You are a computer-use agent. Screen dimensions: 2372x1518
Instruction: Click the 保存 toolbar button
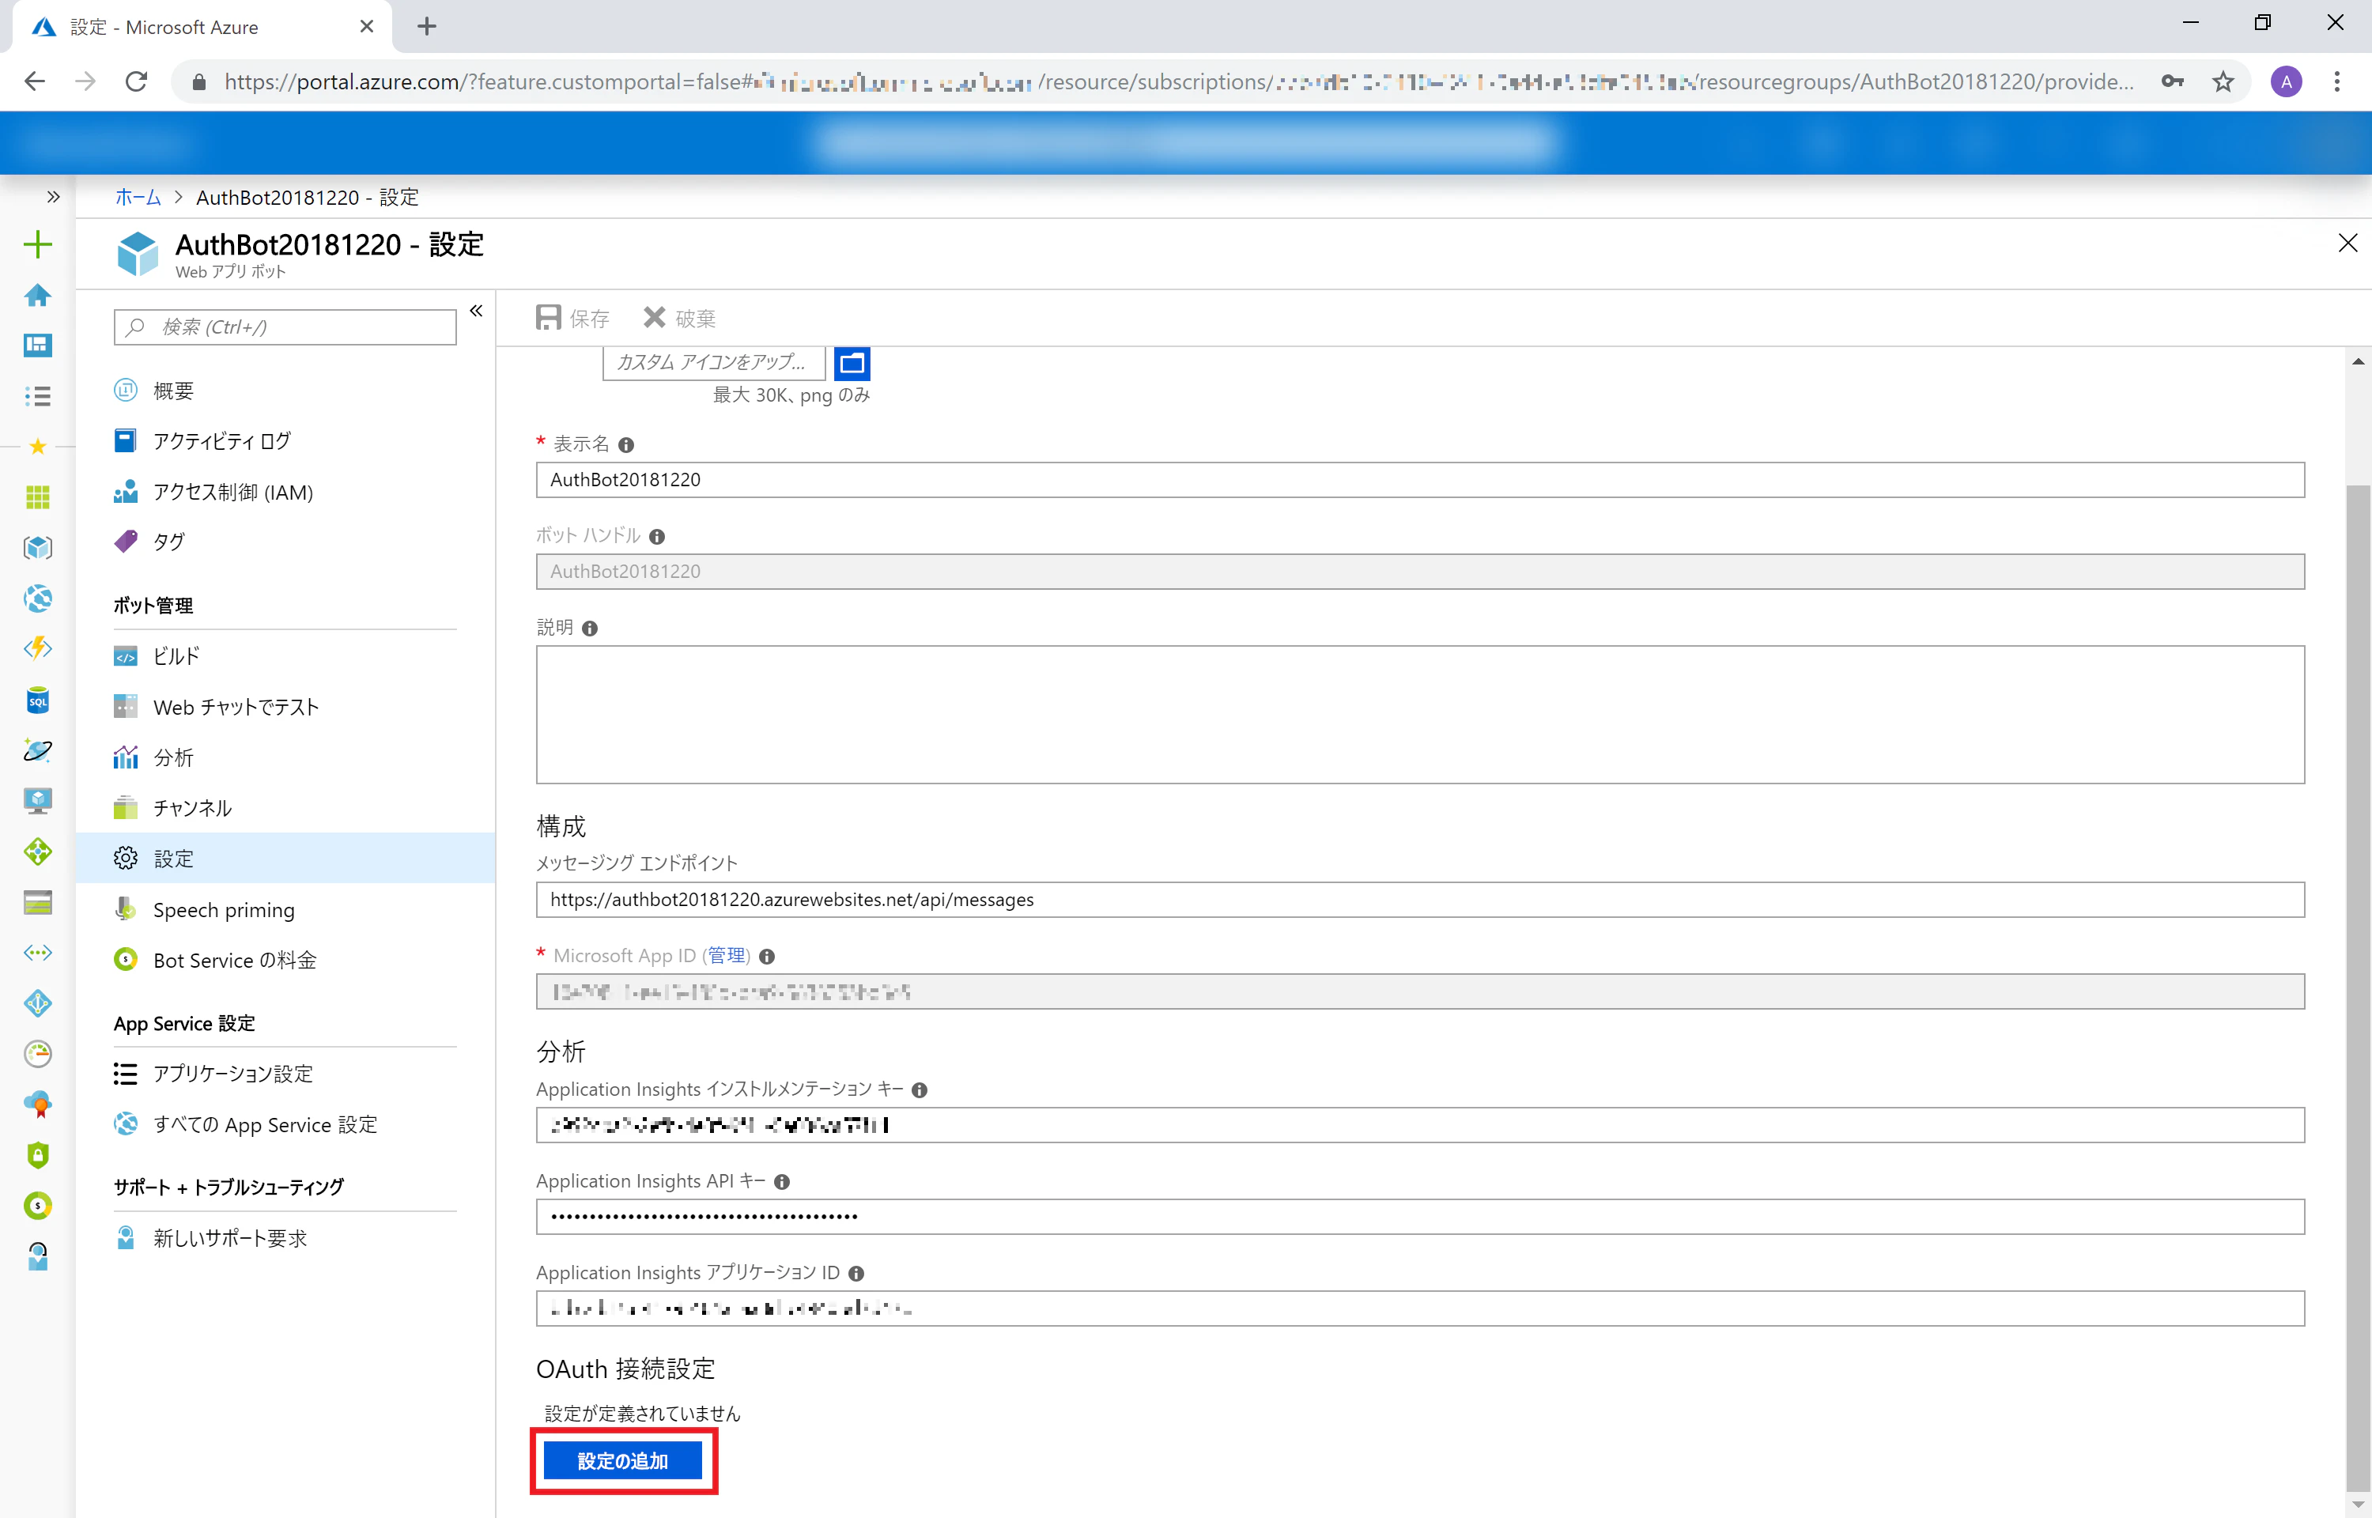[572, 317]
